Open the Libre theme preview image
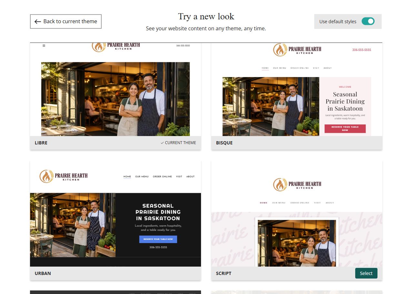412x294 pixels. (x=116, y=89)
